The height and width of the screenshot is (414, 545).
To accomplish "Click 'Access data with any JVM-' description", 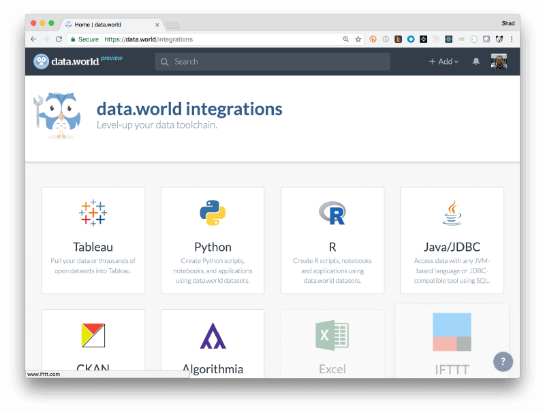I will (x=452, y=261).
